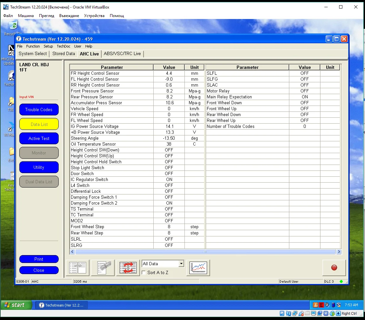
Task: Select Motor Relay row
Action: point(273,91)
